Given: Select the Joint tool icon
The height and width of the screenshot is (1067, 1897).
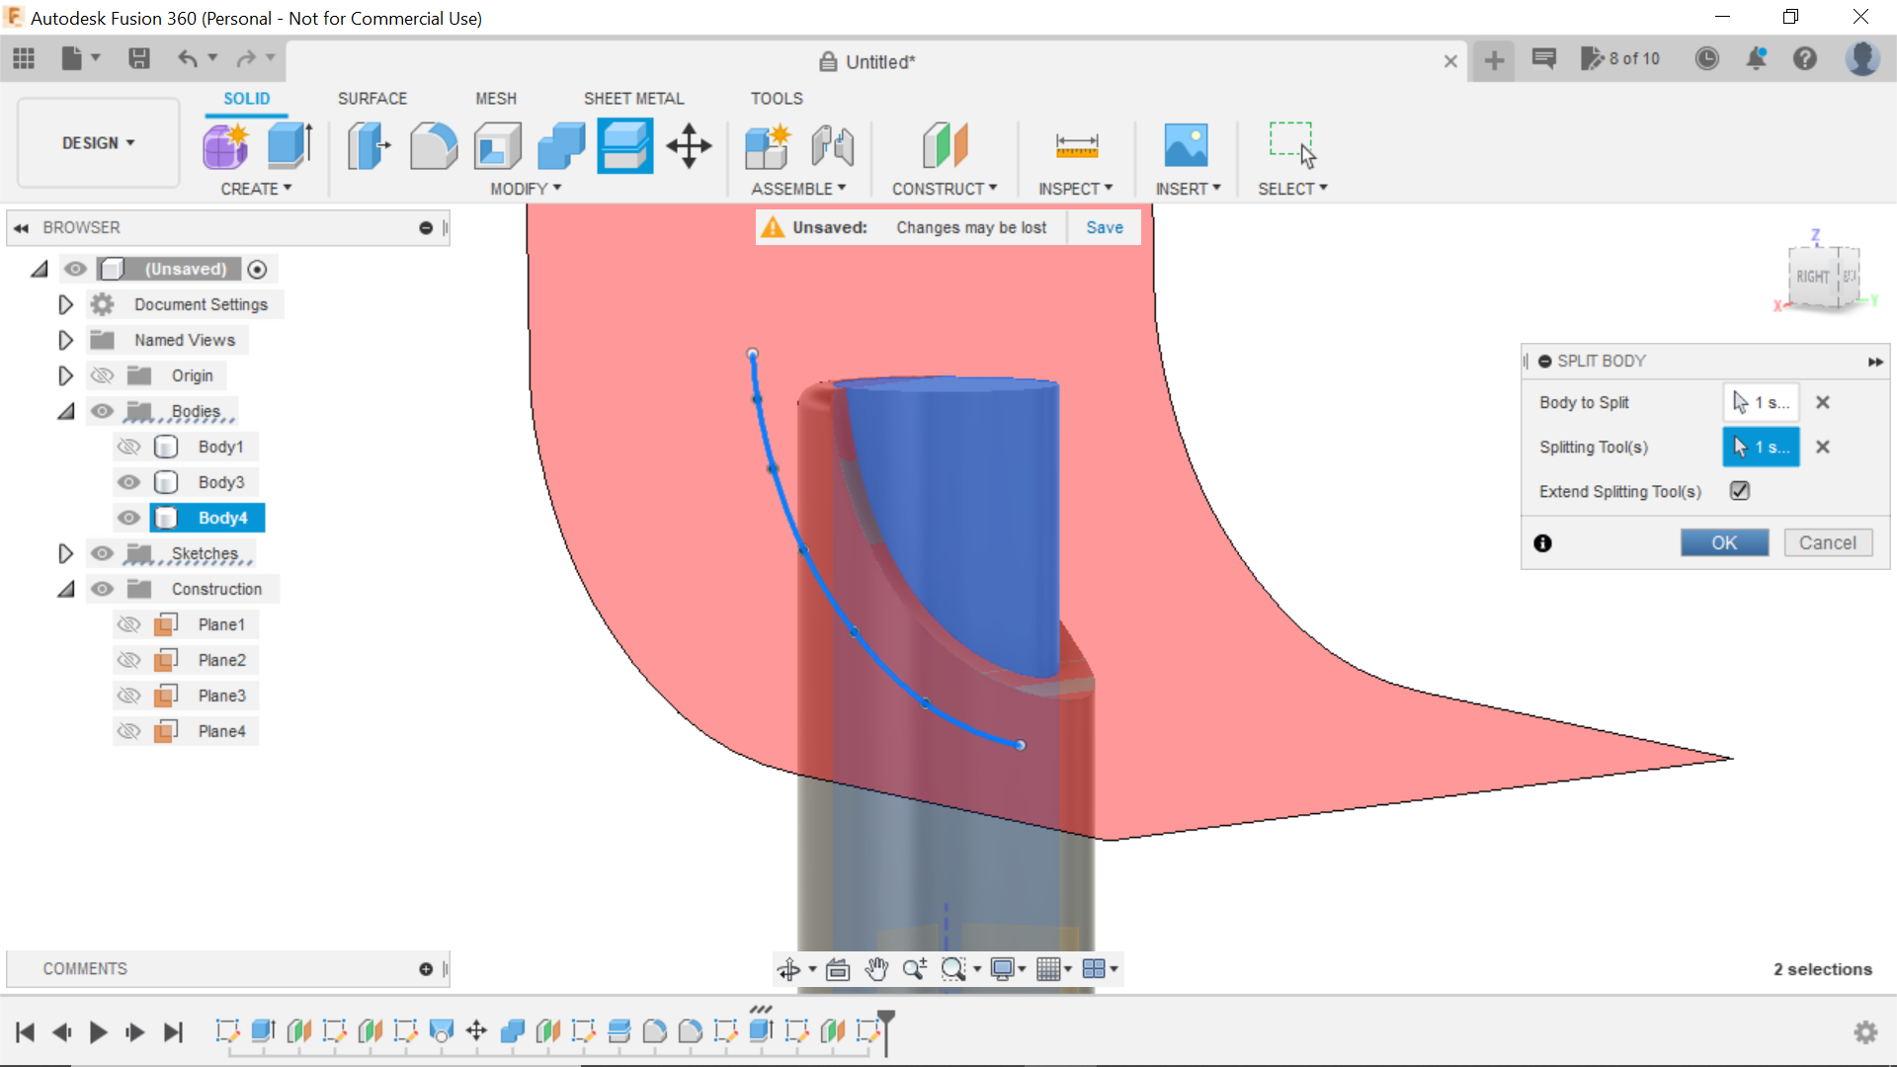Looking at the screenshot, I should point(832,145).
